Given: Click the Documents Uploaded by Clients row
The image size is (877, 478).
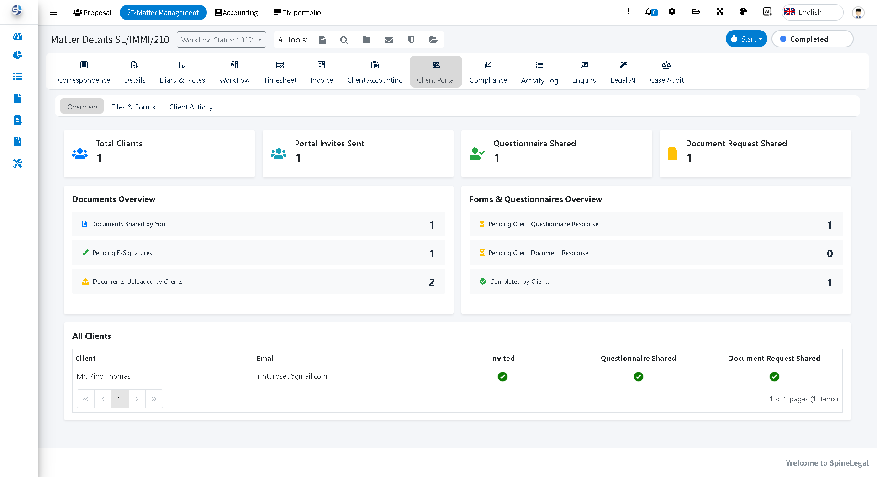Looking at the screenshot, I should tap(259, 281).
